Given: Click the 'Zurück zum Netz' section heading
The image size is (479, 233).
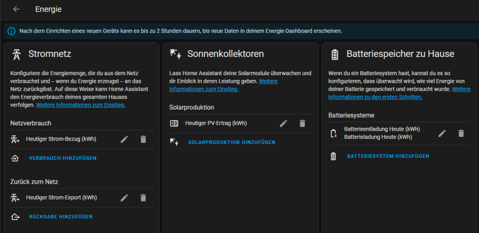Looking at the screenshot, I should pos(34,182).
